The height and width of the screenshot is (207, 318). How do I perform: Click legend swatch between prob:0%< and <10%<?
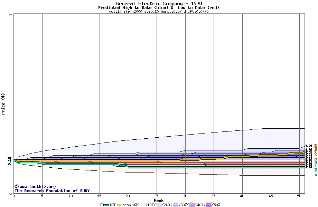[142, 205]
